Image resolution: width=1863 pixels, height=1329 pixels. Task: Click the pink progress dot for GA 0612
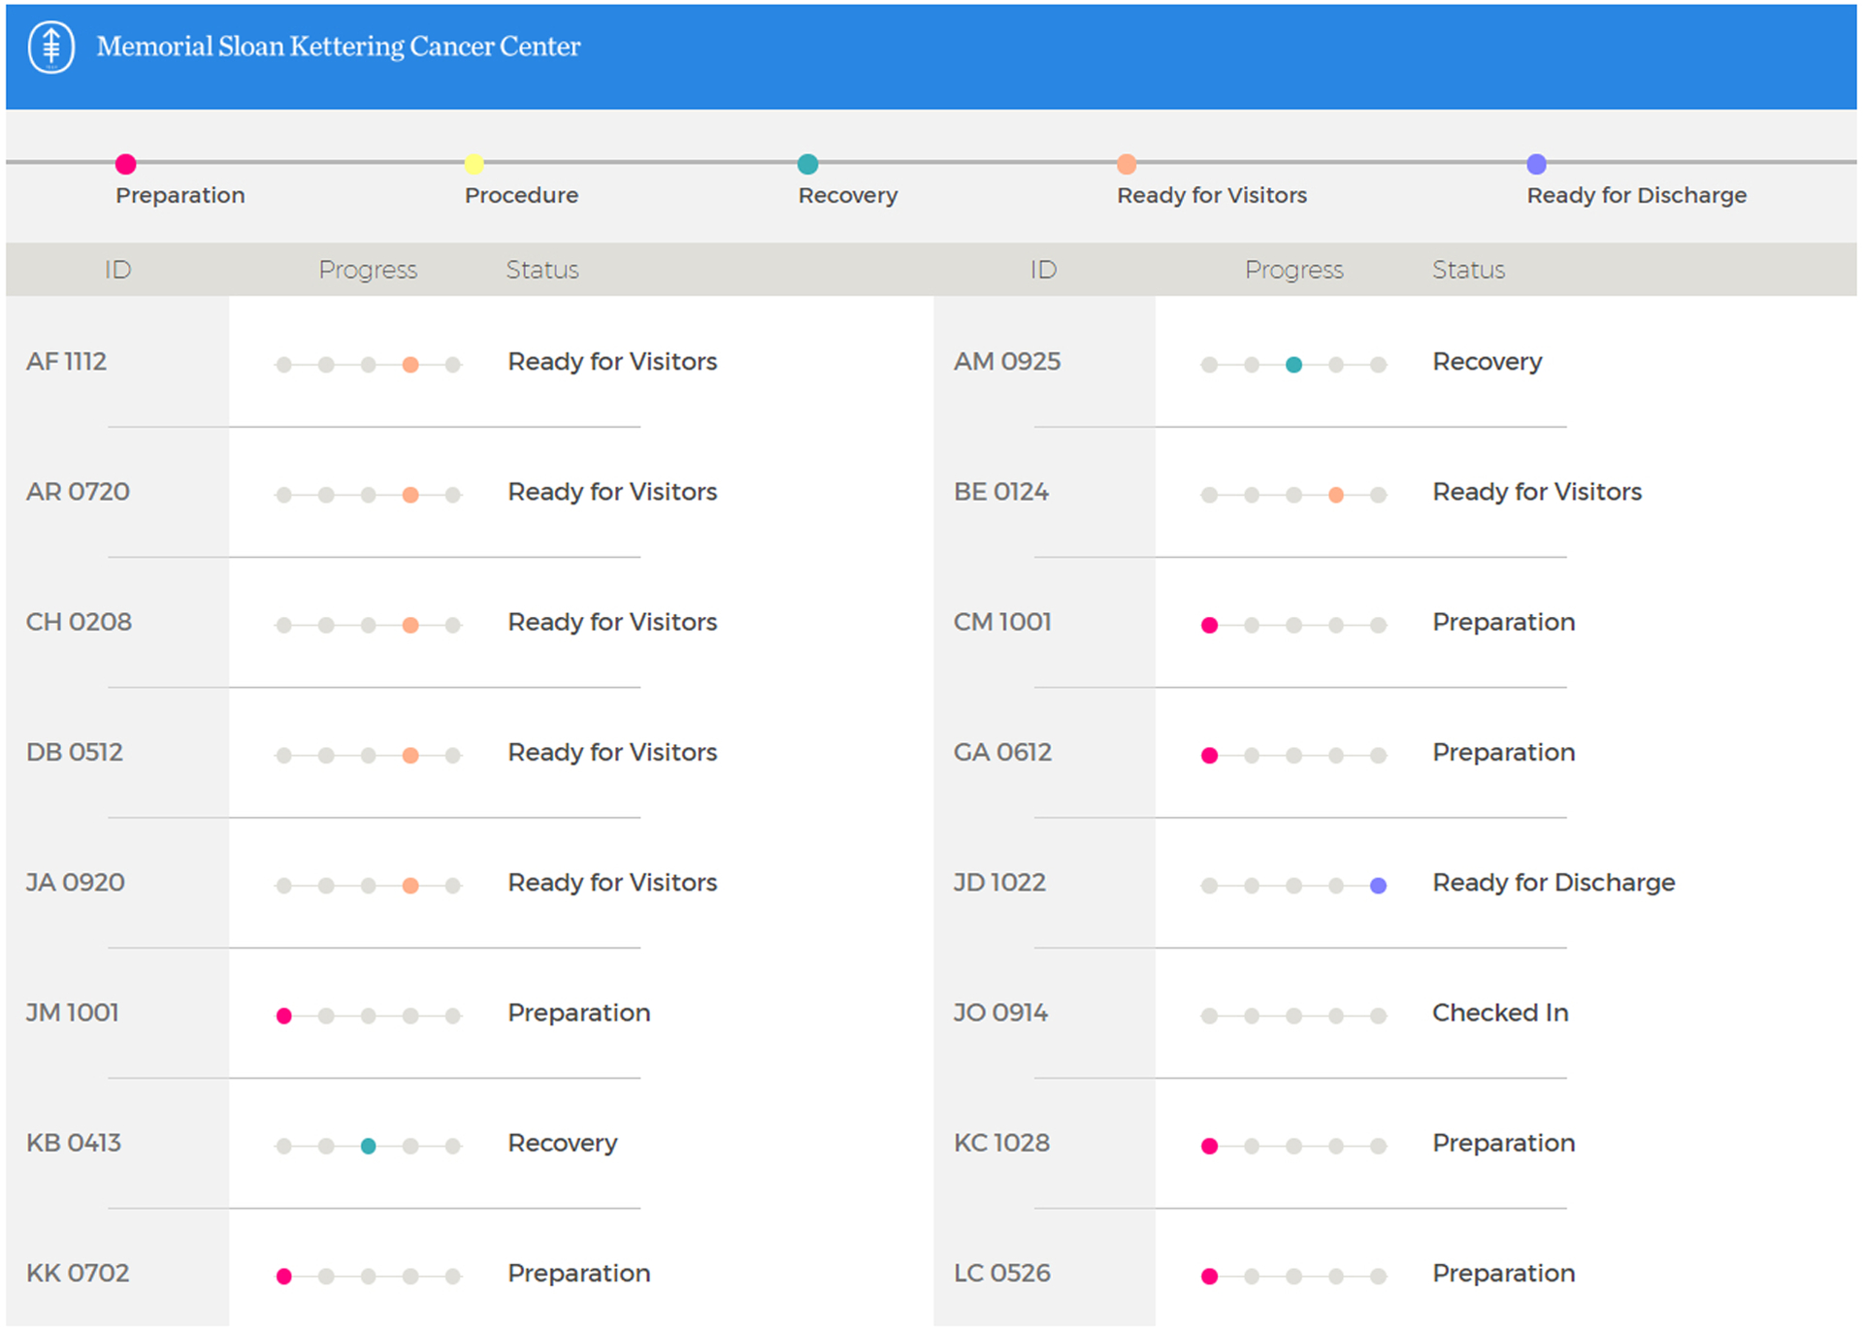tap(1209, 756)
